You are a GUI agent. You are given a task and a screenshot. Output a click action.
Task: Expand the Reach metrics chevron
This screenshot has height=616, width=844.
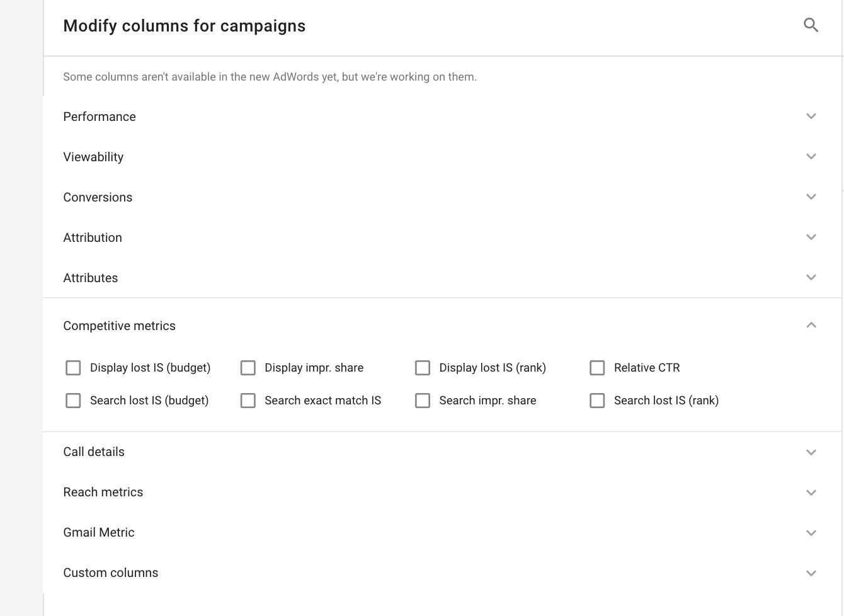tap(811, 493)
